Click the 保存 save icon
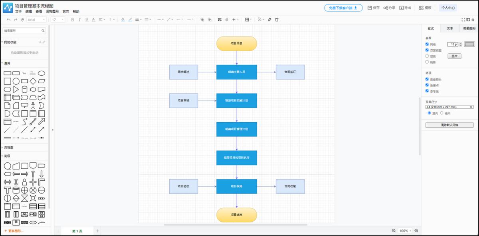 pyautogui.click(x=370, y=8)
